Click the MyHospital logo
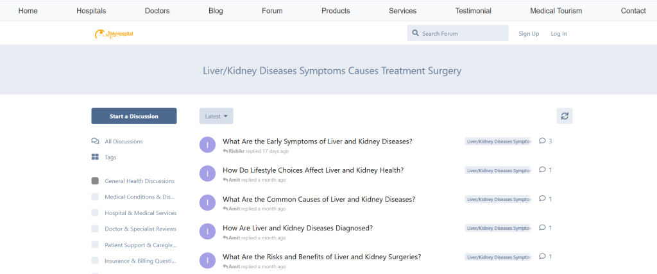This screenshot has width=657, height=274. (x=114, y=34)
